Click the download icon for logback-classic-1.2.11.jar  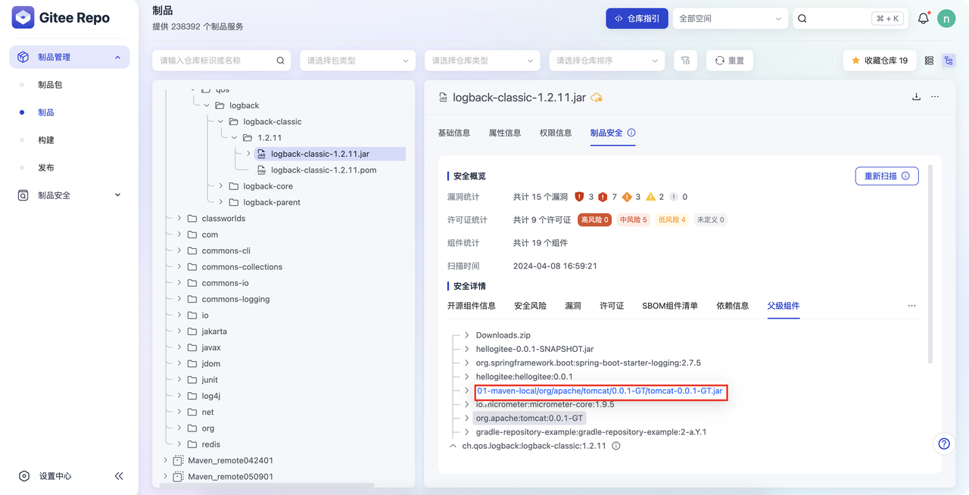916,97
